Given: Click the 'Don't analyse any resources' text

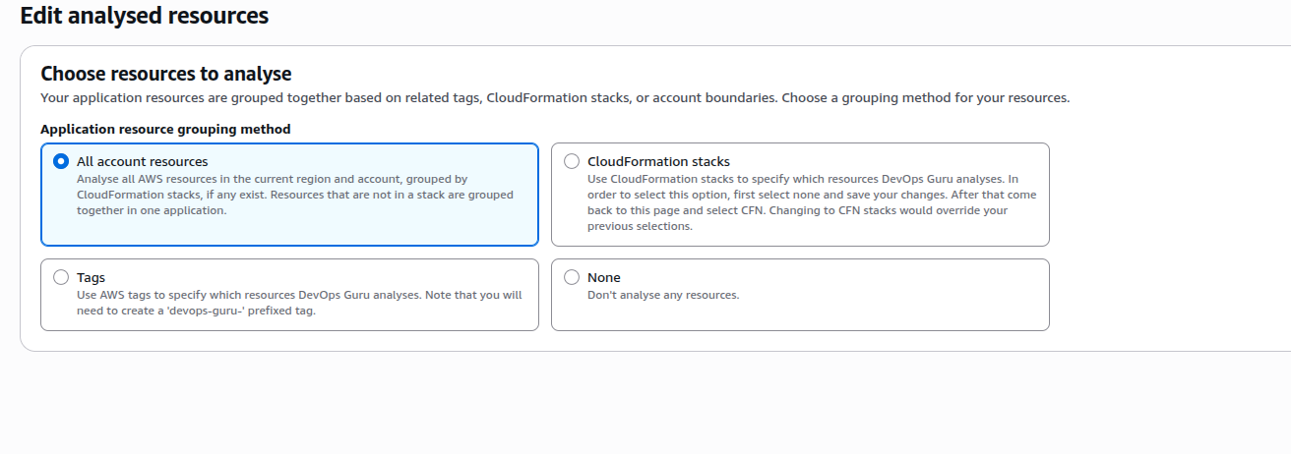Looking at the screenshot, I should pos(662,295).
